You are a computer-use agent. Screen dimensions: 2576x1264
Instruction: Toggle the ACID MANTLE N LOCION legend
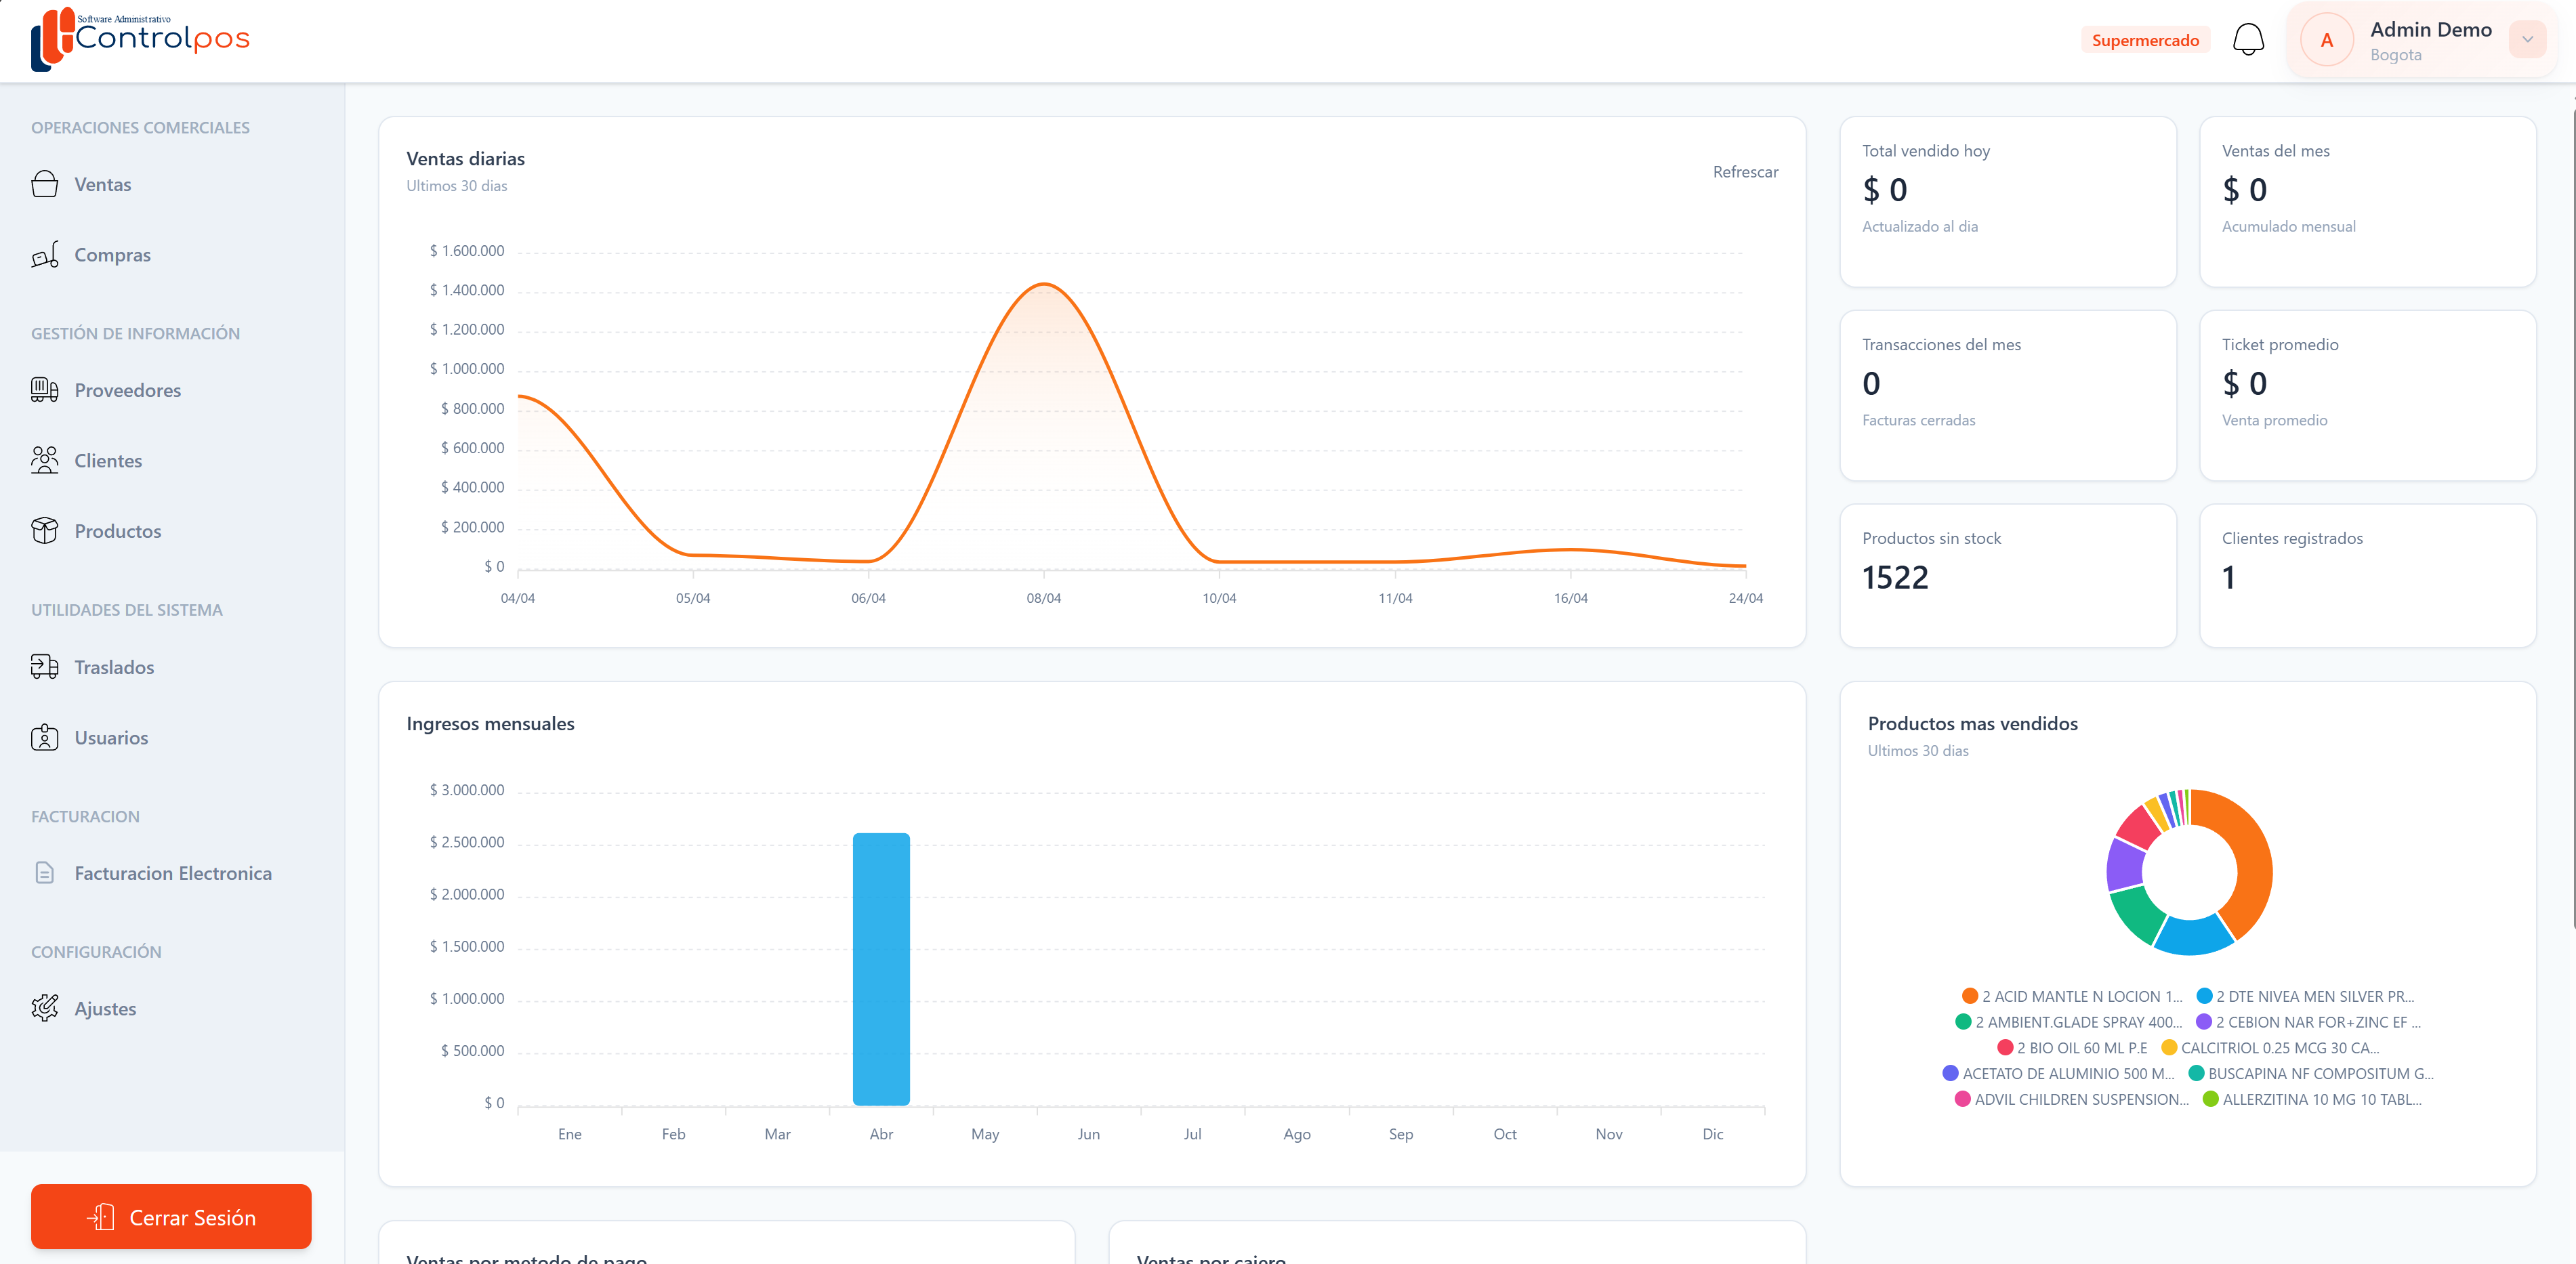pos(2072,996)
